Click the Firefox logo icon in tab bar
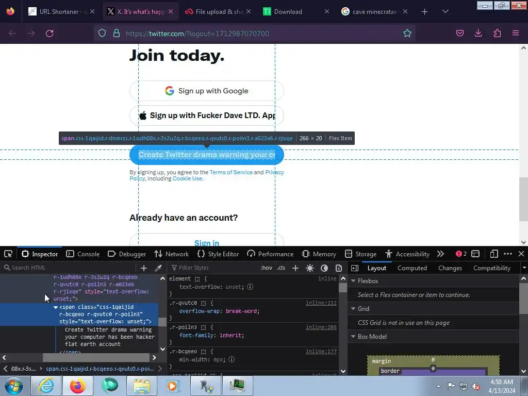This screenshot has height=396, width=528. click(10, 11)
